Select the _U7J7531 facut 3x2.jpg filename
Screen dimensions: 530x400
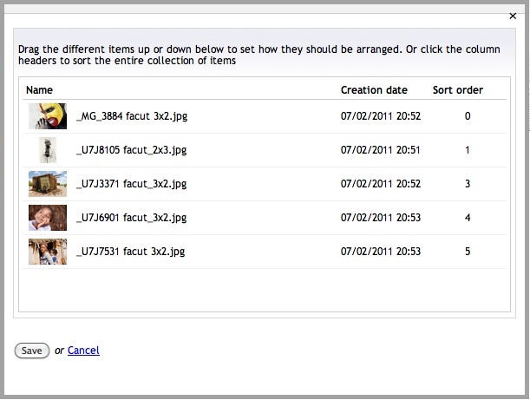[131, 252]
